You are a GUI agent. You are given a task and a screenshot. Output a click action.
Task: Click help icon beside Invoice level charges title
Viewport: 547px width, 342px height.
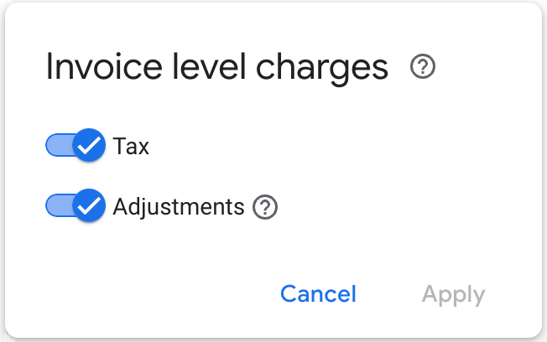tap(423, 67)
